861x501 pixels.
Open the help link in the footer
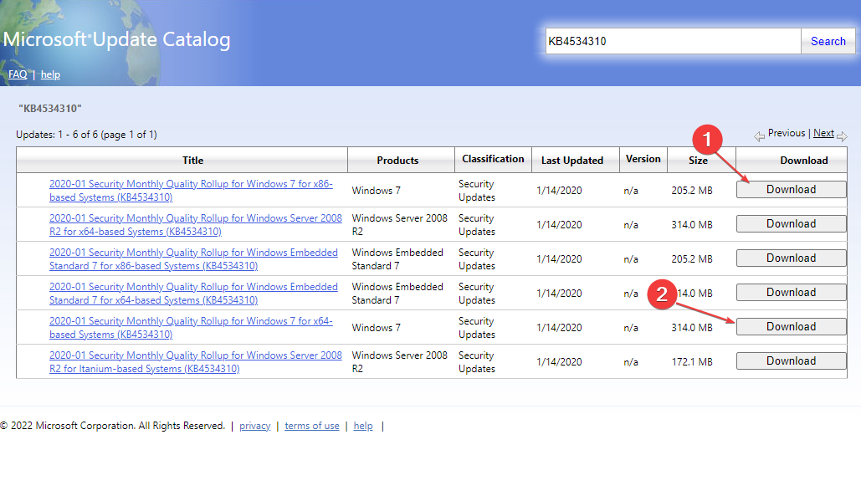(x=363, y=426)
